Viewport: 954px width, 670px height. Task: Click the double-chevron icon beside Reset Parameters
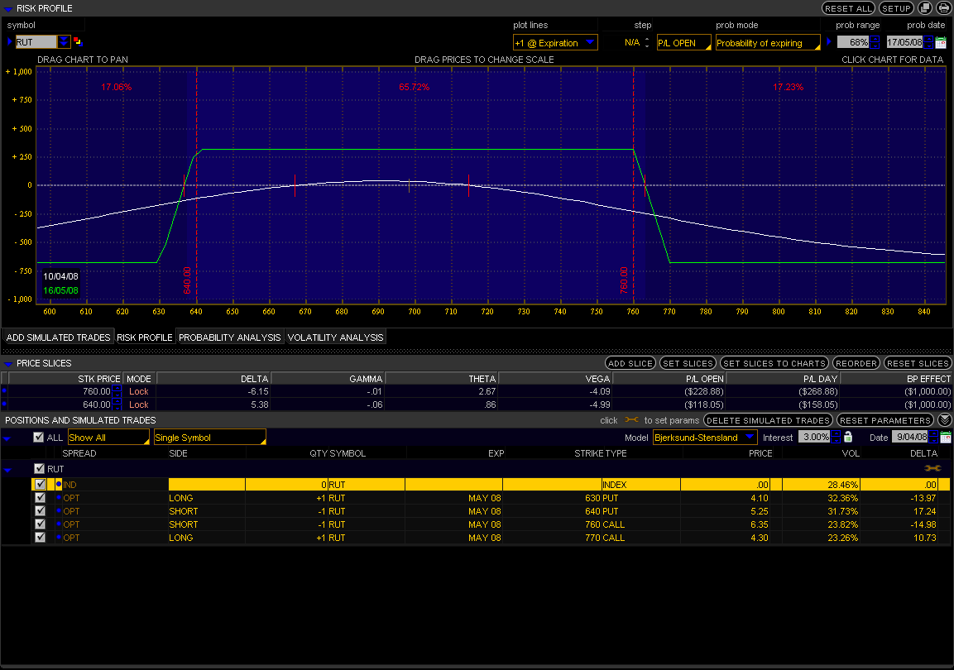click(944, 420)
